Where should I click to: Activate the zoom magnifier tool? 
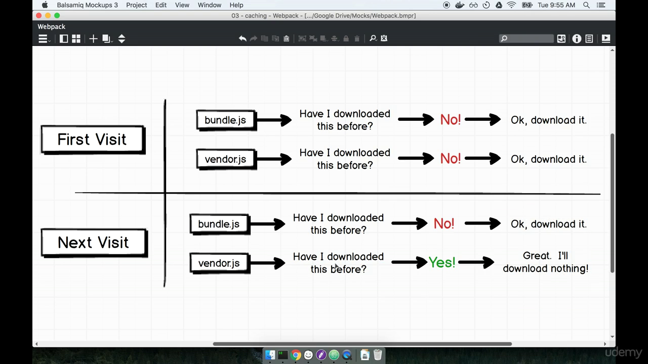372,38
